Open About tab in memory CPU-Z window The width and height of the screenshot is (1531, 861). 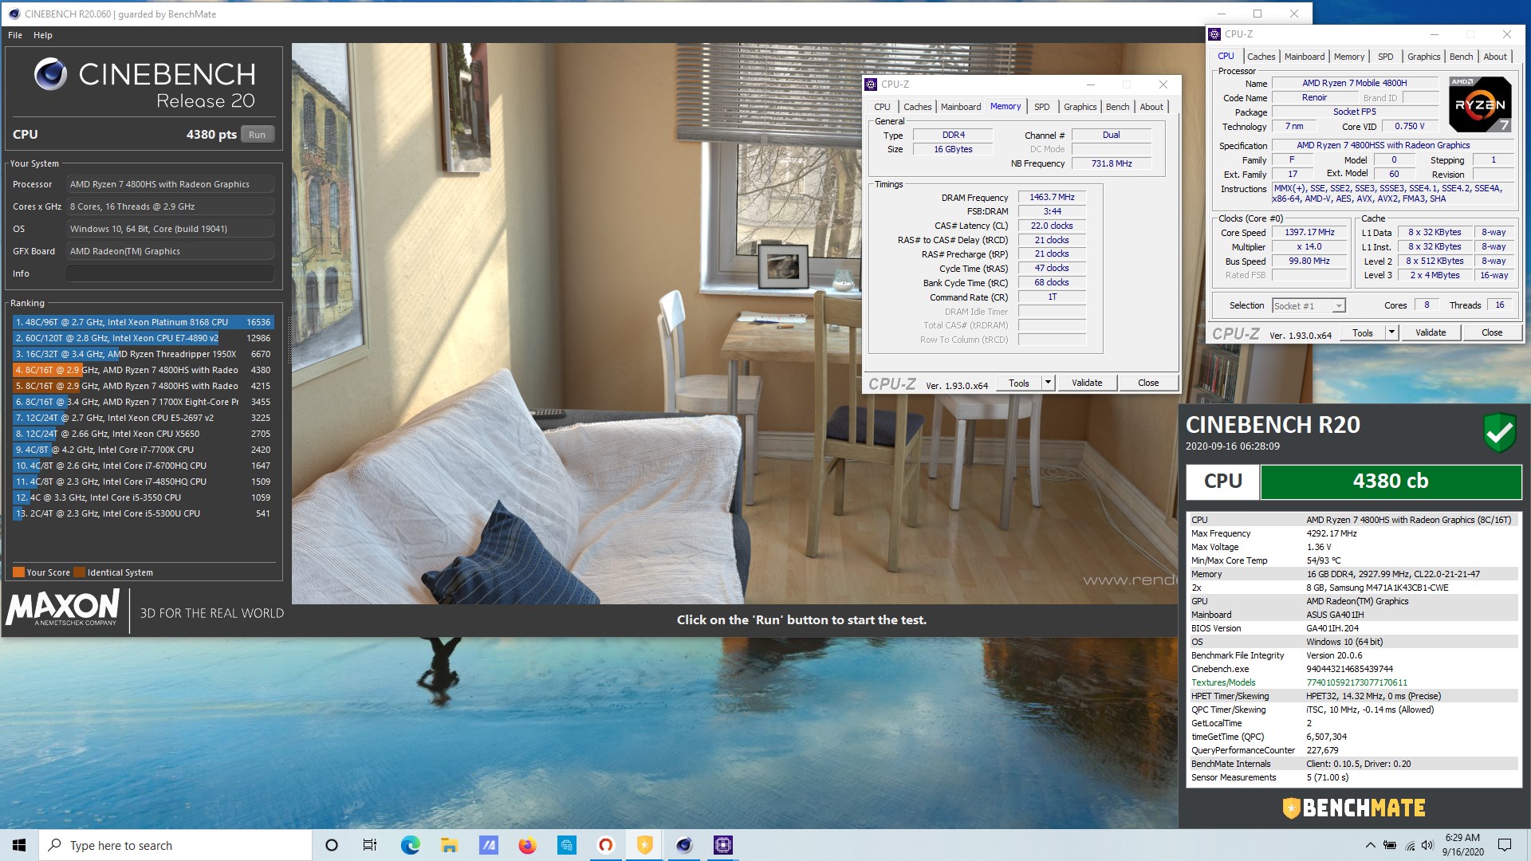pyautogui.click(x=1151, y=107)
